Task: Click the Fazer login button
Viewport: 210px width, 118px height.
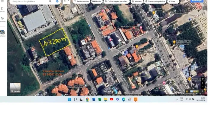Action: (x=197, y=1)
